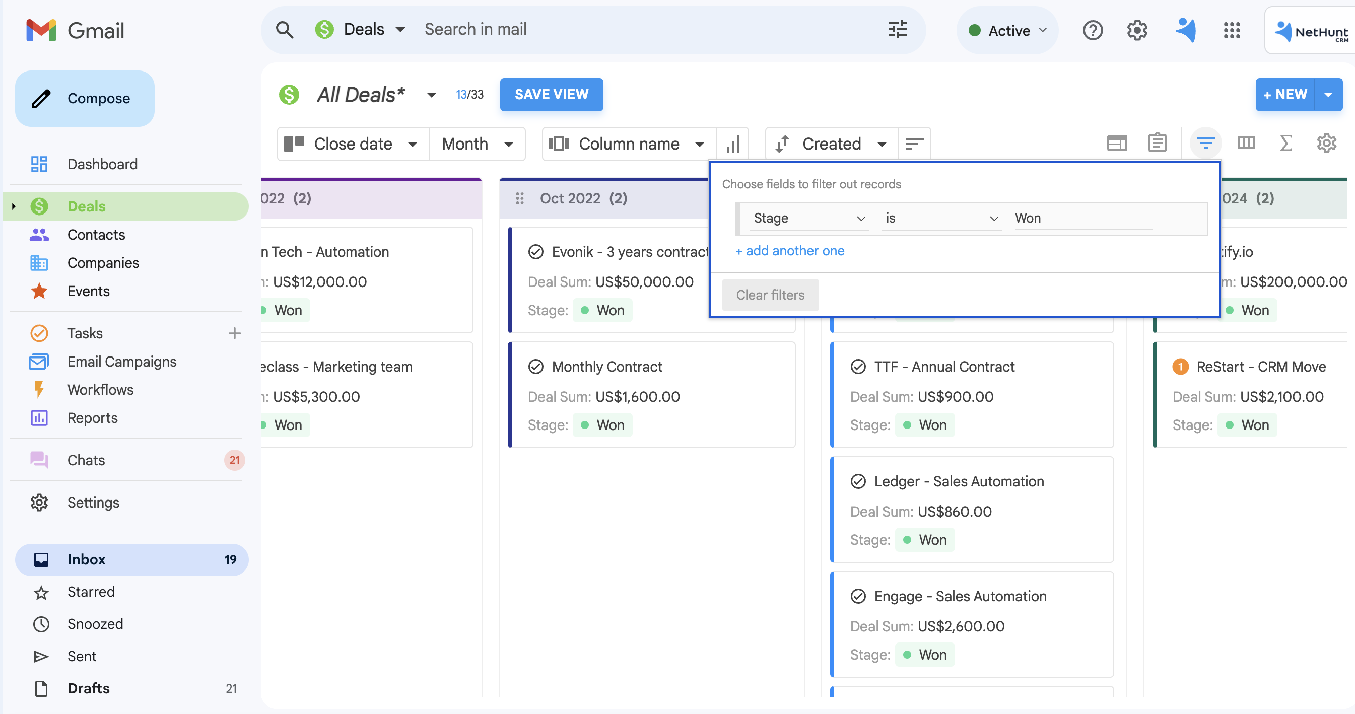Toggle task check on TTF - Annual Contract
Screen dimensions: 1355x714
coord(858,367)
